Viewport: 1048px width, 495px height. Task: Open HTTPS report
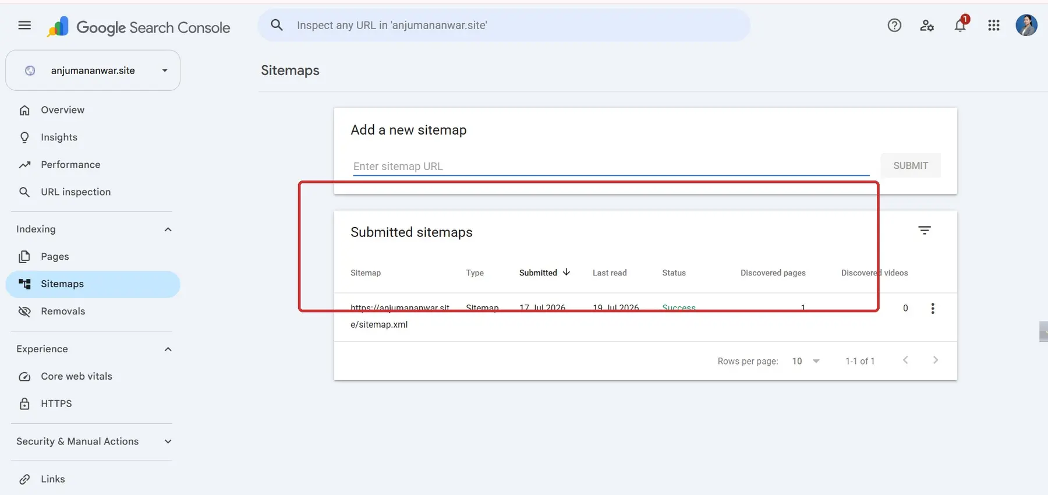[93, 404]
